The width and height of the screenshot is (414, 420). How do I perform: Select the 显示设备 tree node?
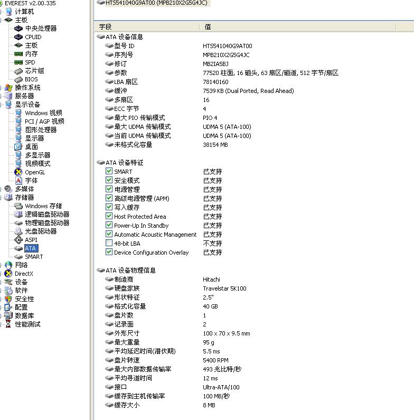click(27, 105)
